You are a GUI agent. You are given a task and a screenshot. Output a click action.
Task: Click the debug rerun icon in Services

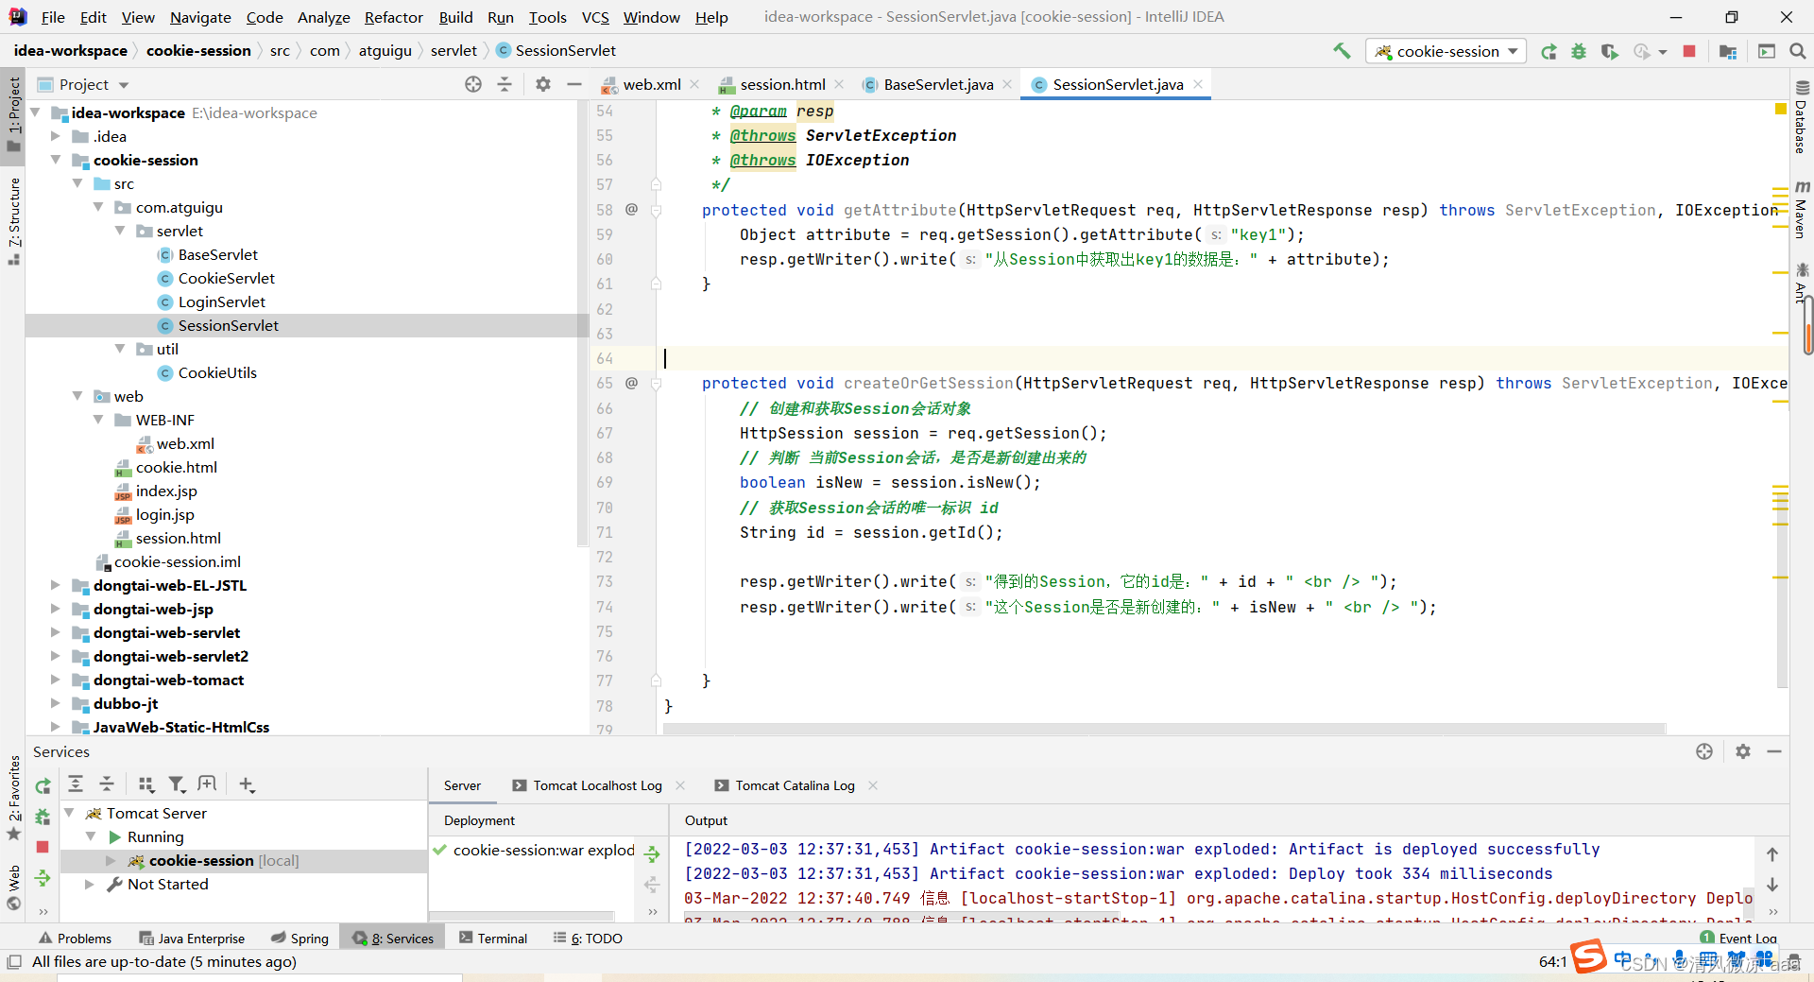(43, 817)
